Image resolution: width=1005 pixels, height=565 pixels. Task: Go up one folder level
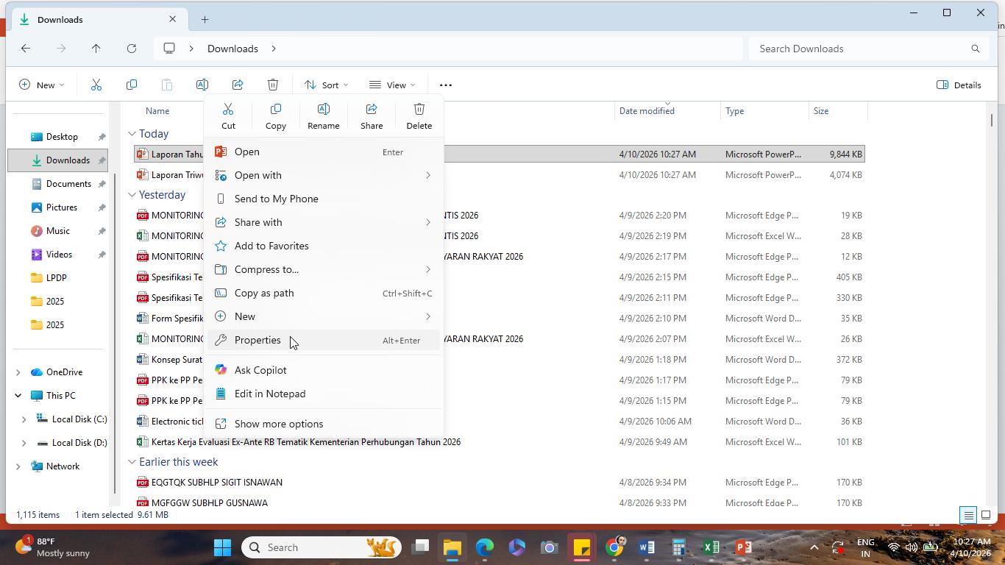(96, 49)
